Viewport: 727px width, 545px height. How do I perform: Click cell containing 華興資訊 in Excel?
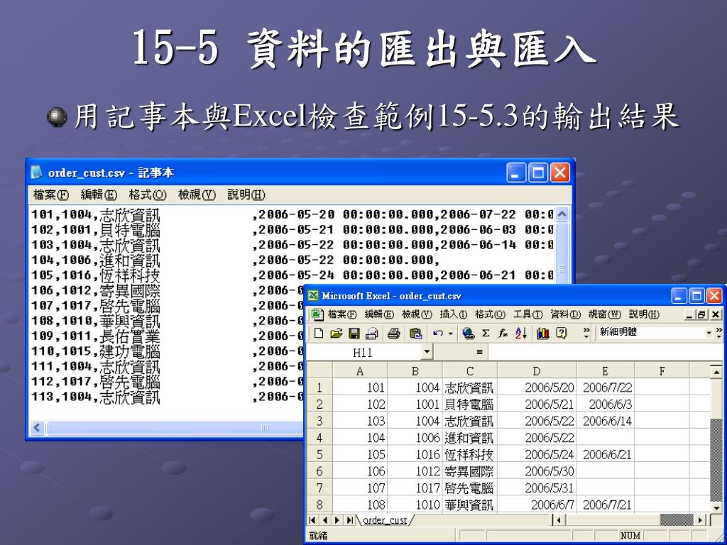[469, 505]
